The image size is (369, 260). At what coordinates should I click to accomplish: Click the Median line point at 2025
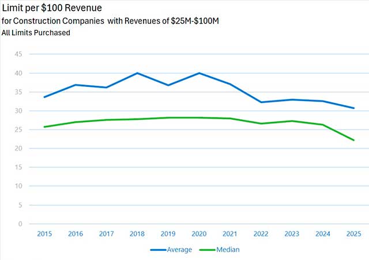[354, 140]
